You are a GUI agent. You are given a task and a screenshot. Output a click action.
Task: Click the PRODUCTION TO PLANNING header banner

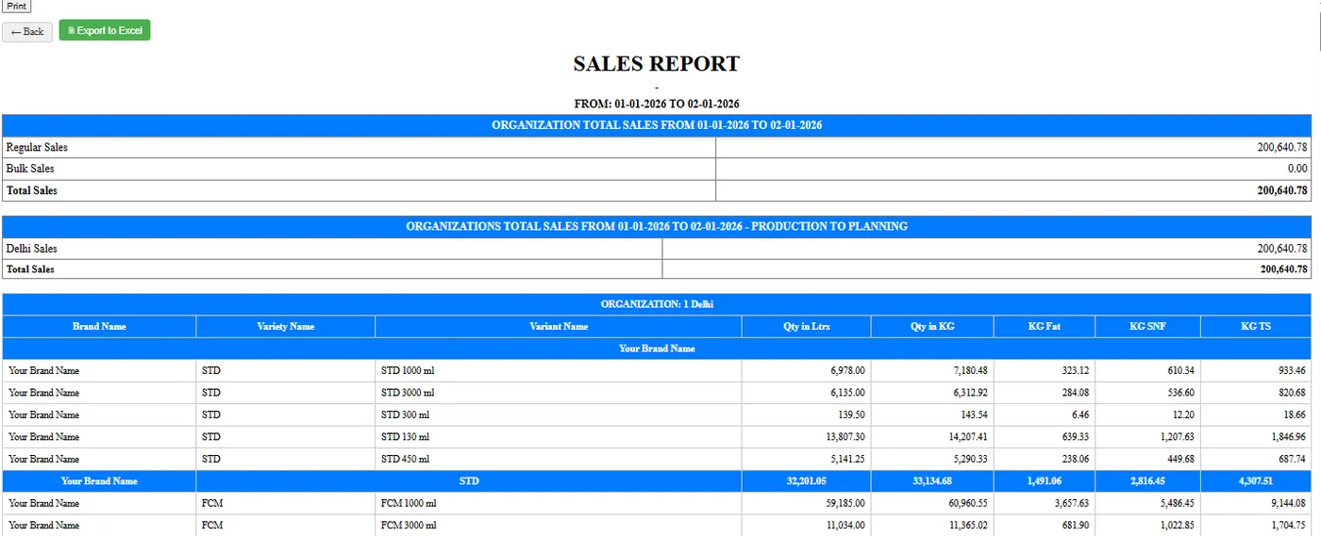coord(657,226)
